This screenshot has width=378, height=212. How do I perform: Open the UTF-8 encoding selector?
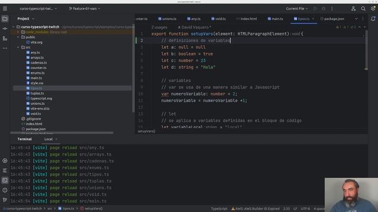305,208
